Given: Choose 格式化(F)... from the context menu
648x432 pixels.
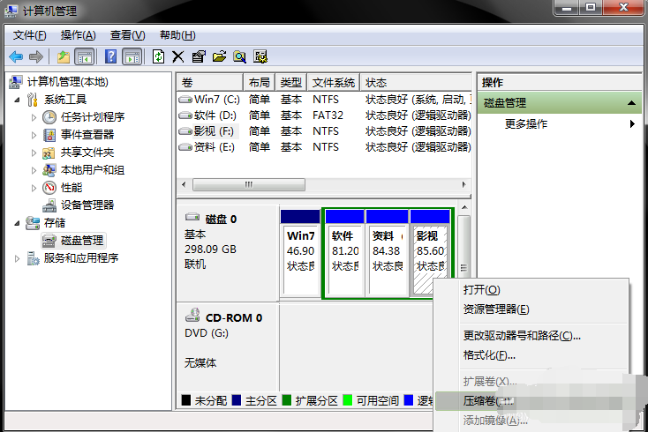Looking at the screenshot, I should [489, 355].
